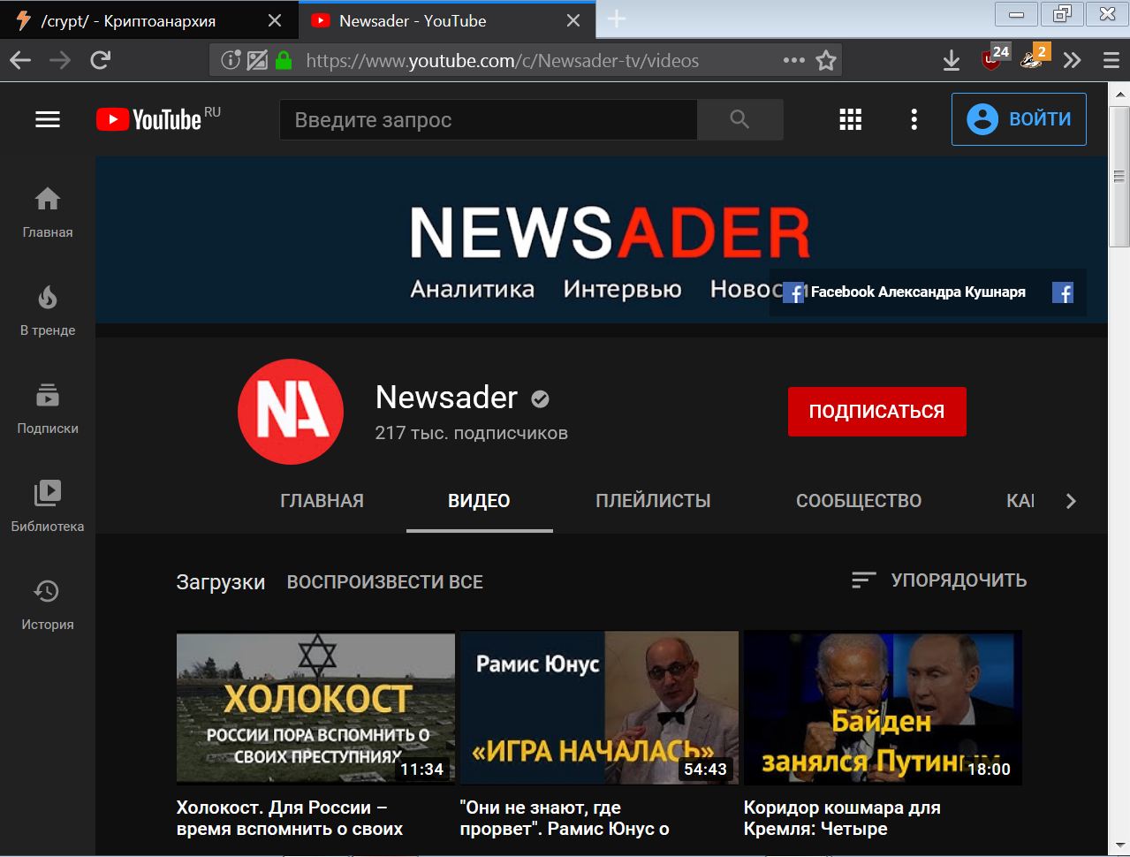Open video title Коридор кошмара для Кремля
The image size is (1130, 857).
point(842,818)
